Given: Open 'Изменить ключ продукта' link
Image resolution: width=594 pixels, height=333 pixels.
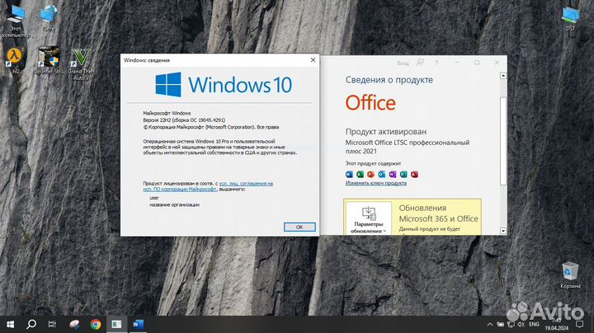Looking at the screenshot, I should pos(376,183).
